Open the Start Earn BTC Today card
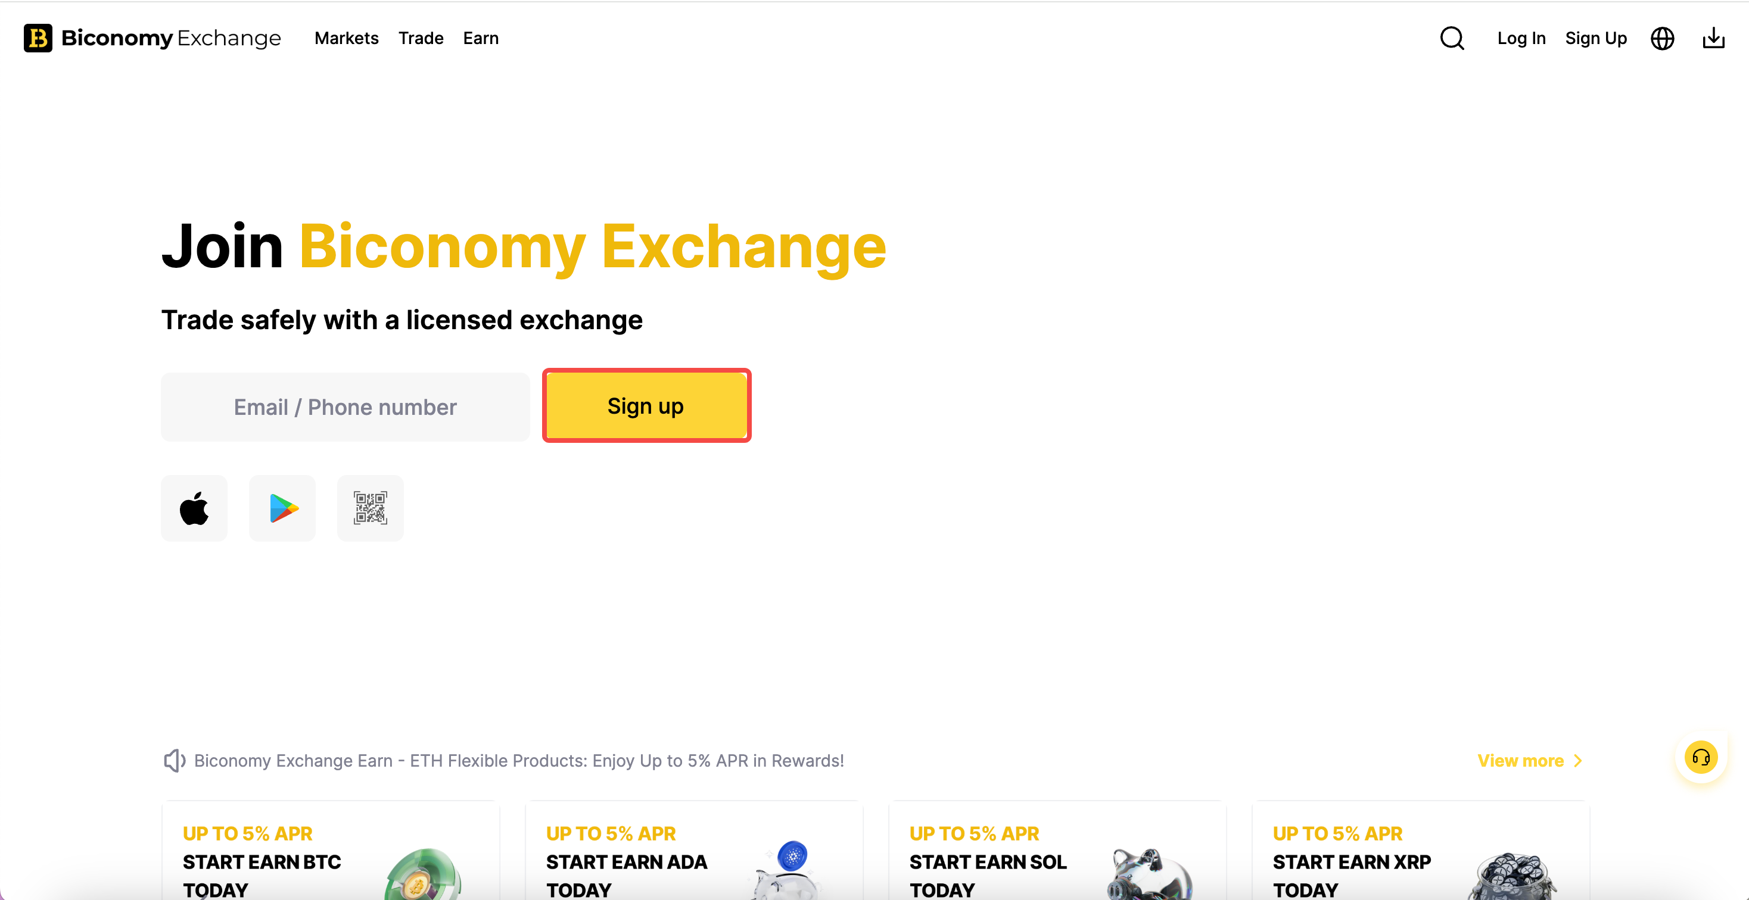The width and height of the screenshot is (1749, 900). click(x=331, y=851)
